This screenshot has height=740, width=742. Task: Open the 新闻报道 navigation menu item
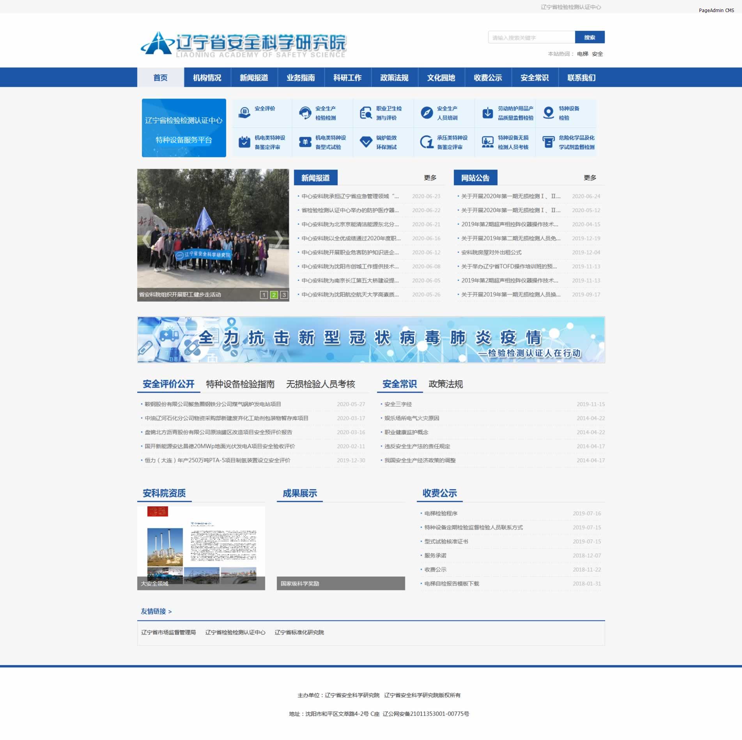[254, 78]
